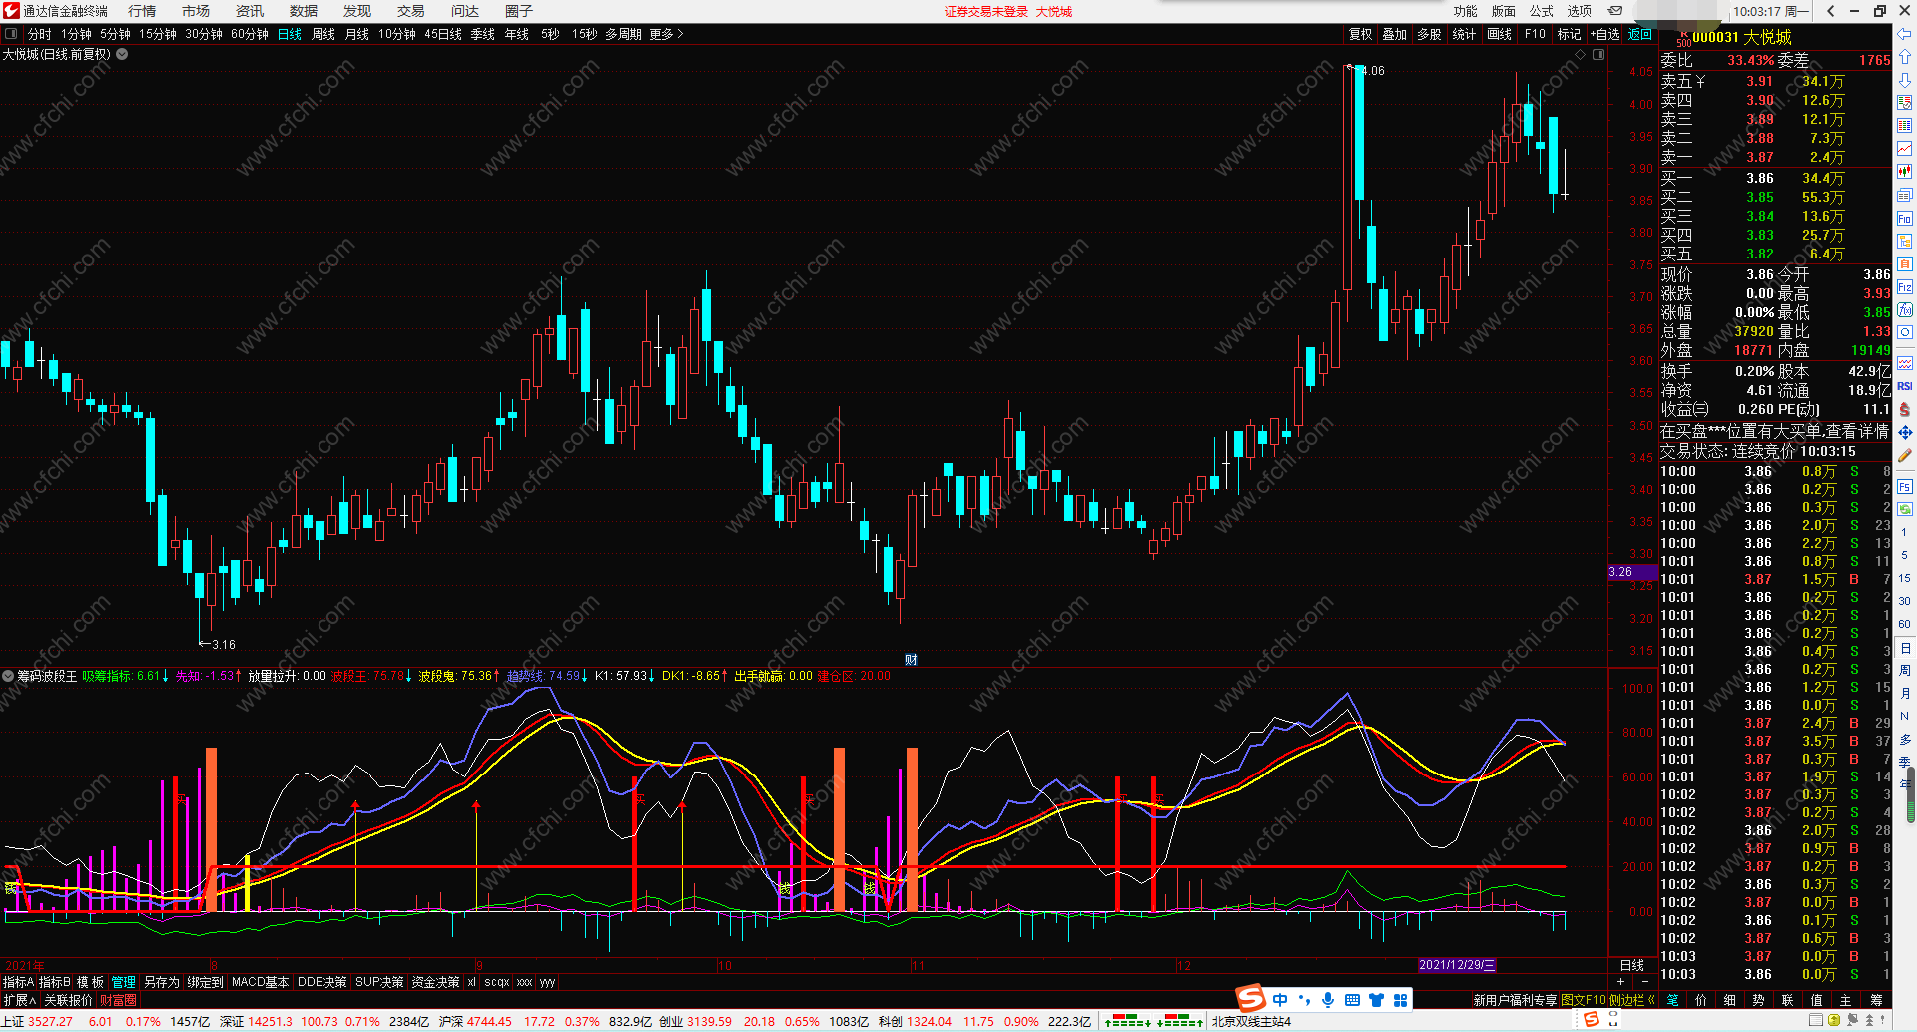Open the dropdown beside 大悦城(日线 前复权)

(122, 54)
